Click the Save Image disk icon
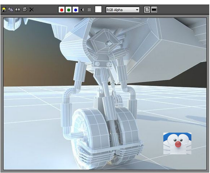Screen dimensions: 210x173 (4, 10)
